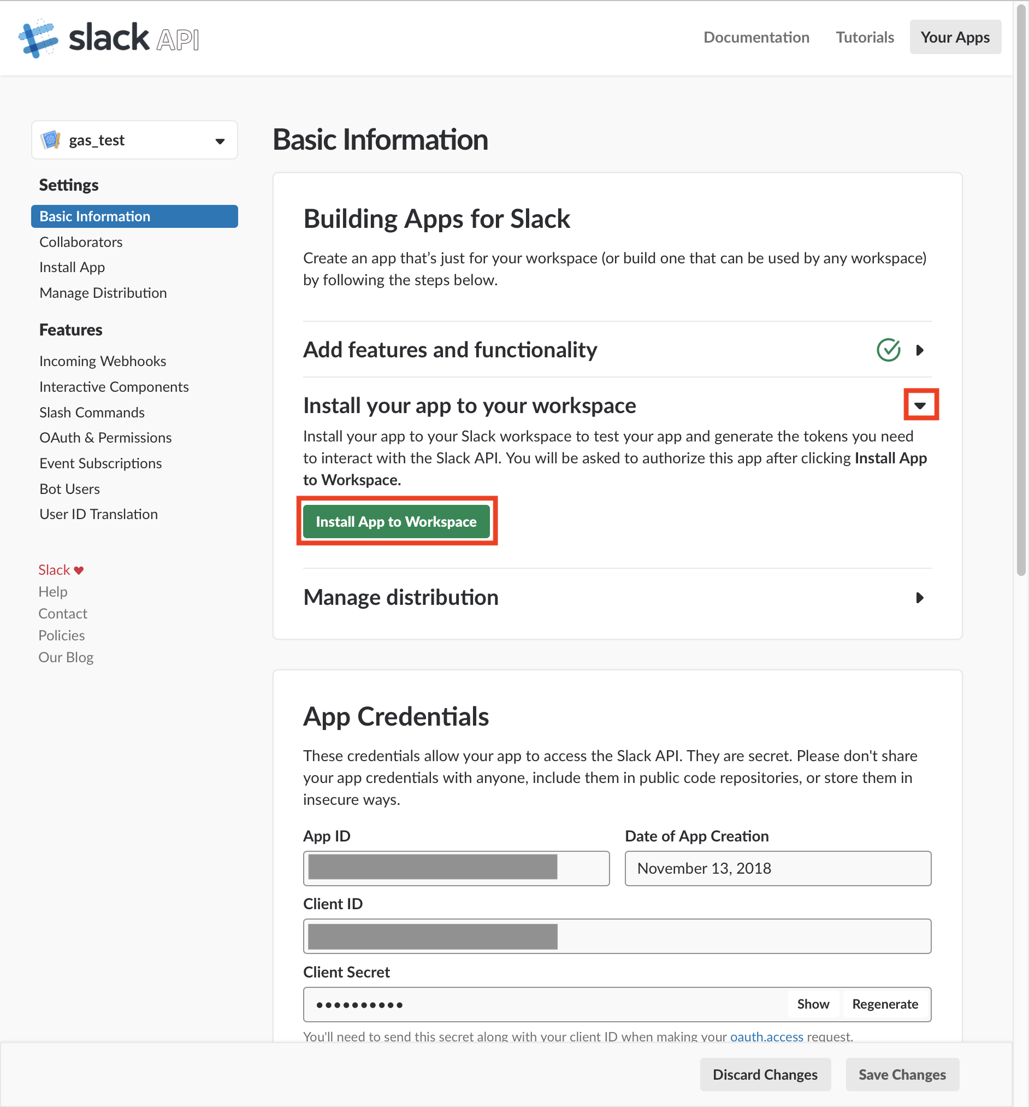Click the gas_test app icon
The width and height of the screenshot is (1029, 1107).
coord(51,140)
